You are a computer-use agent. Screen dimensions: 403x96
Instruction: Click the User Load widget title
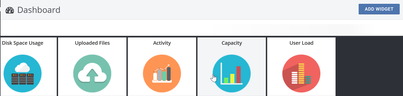pos(301,43)
